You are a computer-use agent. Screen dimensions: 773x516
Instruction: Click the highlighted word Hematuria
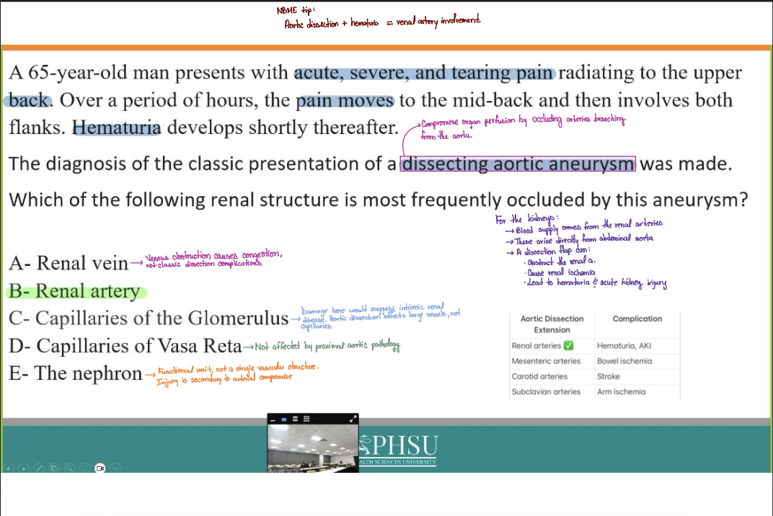[x=117, y=128]
